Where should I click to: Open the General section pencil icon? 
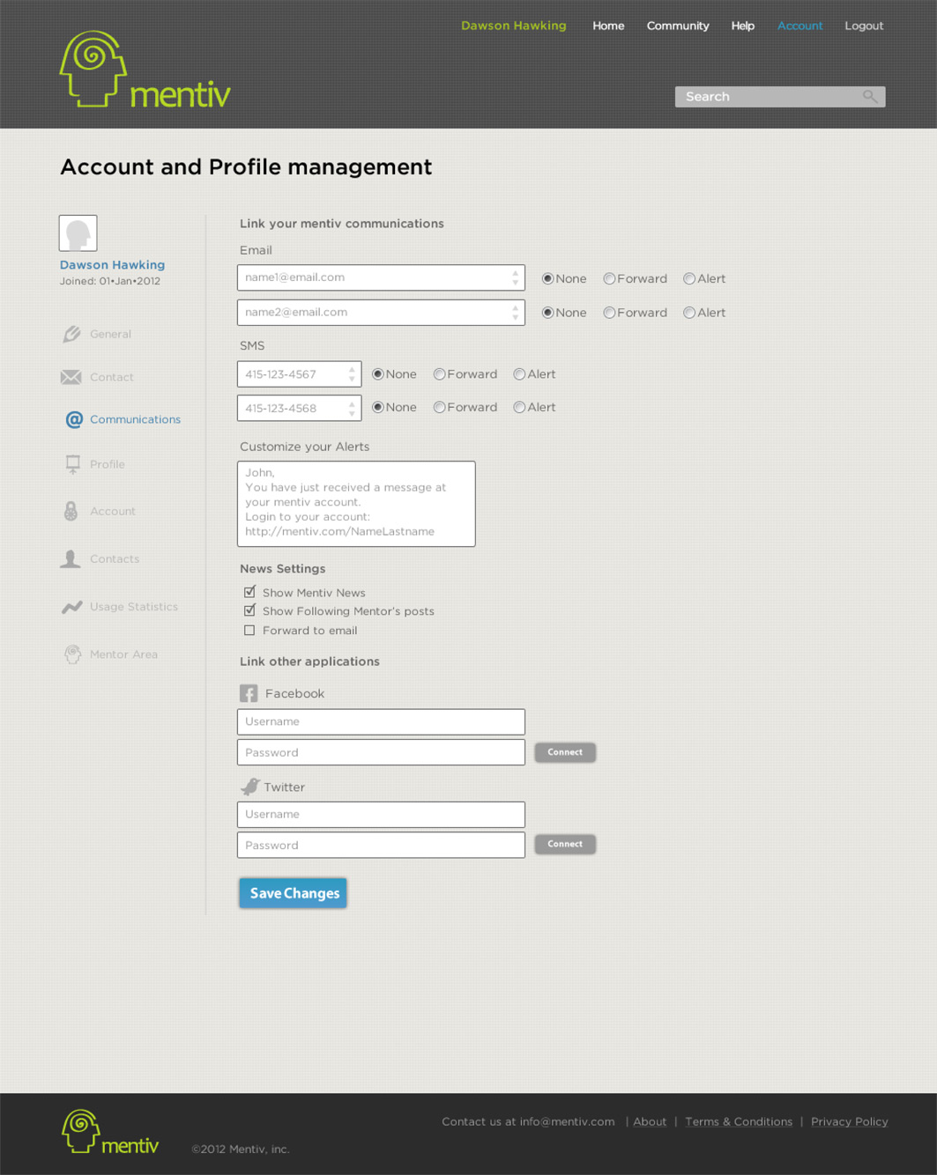[x=71, y=334]
